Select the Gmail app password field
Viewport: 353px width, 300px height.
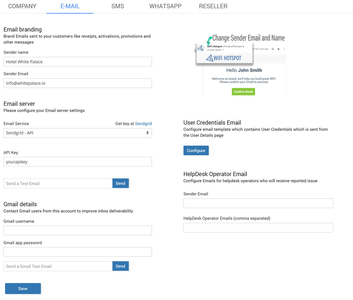click(x=78, y=252)
